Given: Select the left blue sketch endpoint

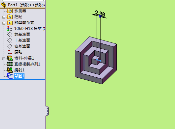Looking at the screenshot, I should [97, 60].
